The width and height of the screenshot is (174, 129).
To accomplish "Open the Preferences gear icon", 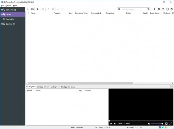I will point(171,9).
